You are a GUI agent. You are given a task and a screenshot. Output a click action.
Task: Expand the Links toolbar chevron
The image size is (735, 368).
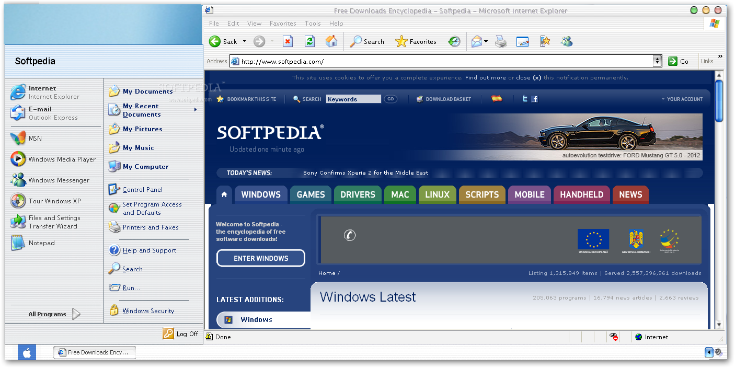coord(720,56)
